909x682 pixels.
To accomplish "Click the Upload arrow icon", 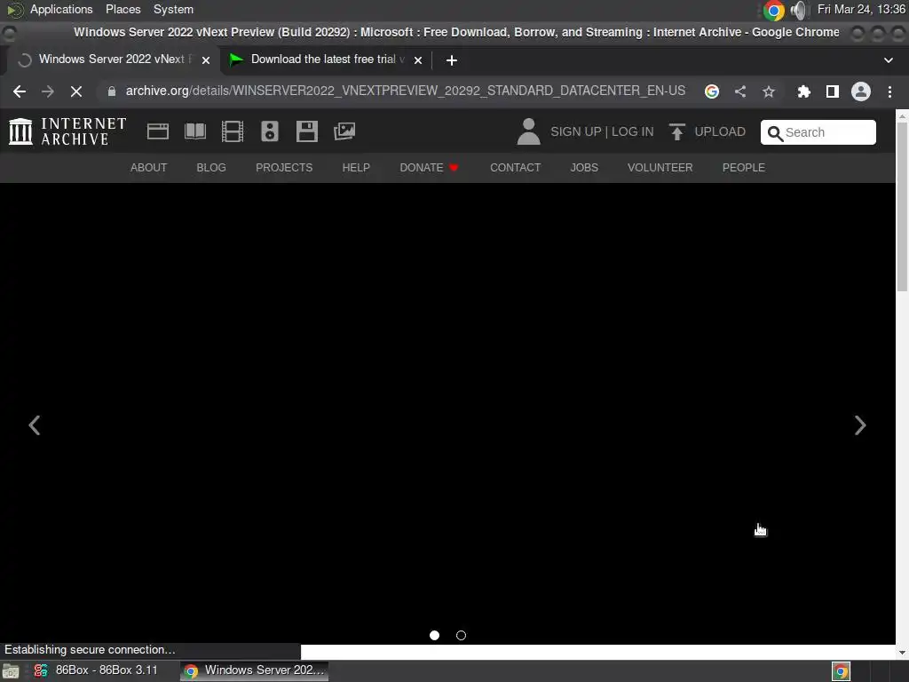I will tap(676, 131).
